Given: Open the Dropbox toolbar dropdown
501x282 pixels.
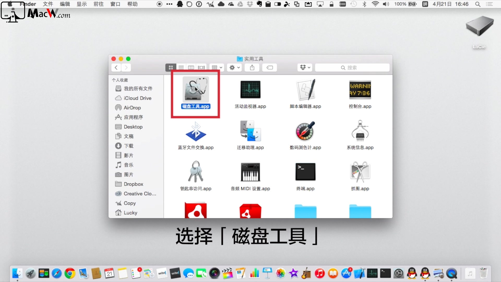Looking at the screenshot, I should pos(305,68).
